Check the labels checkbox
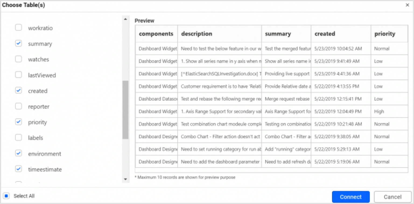414x204 pixels. [18, 138]
